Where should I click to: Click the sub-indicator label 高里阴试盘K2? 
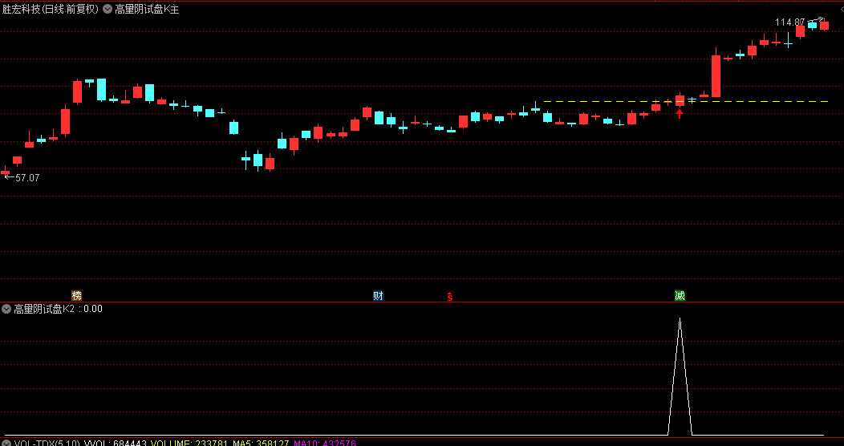pyautogui.click(x=43, y=309)
